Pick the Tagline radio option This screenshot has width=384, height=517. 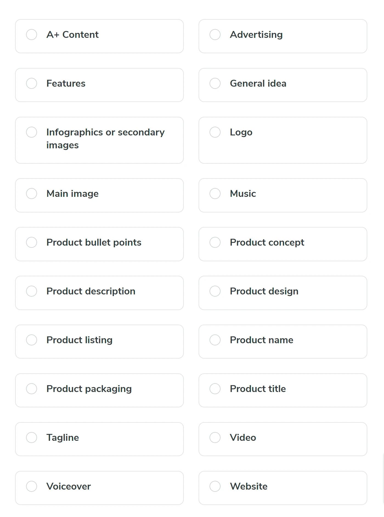point(32,438)
